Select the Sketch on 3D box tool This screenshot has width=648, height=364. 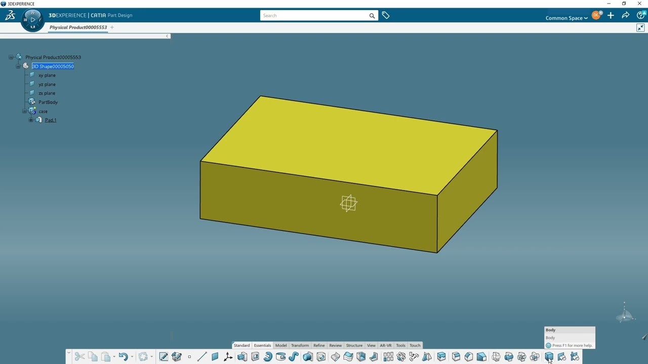177,357
